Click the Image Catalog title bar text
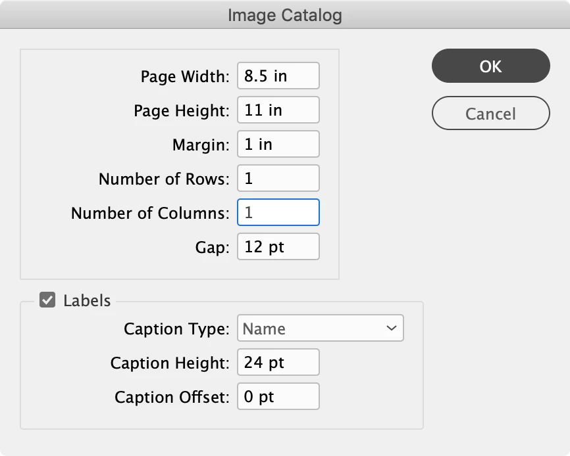Viewport: 570px width, 456px height. click(284, 15)
